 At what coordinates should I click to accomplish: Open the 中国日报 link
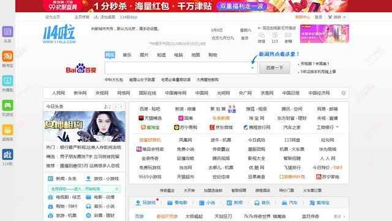[291, 93]
